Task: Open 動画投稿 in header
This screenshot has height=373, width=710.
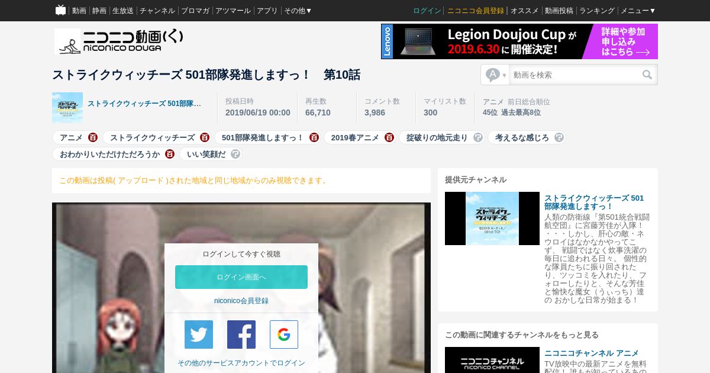Action: [x=559, y=11]
